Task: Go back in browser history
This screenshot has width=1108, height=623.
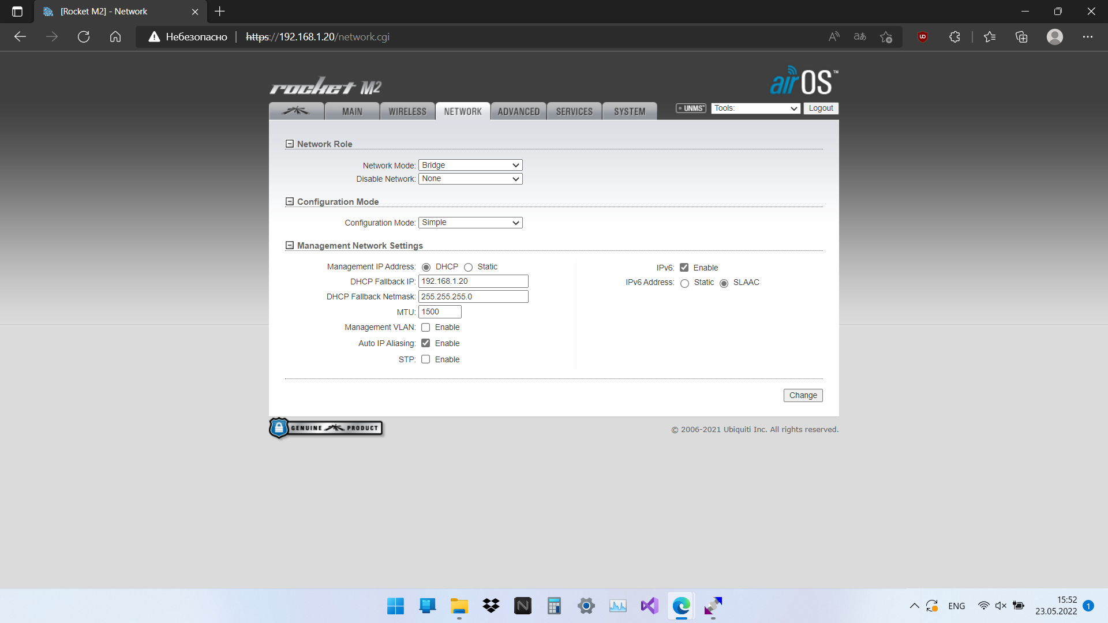Action: (x=20, y=37)
